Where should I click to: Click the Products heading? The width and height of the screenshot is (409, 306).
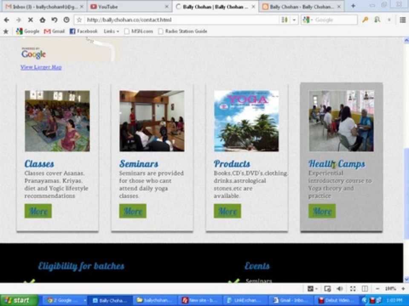[232, 164]
